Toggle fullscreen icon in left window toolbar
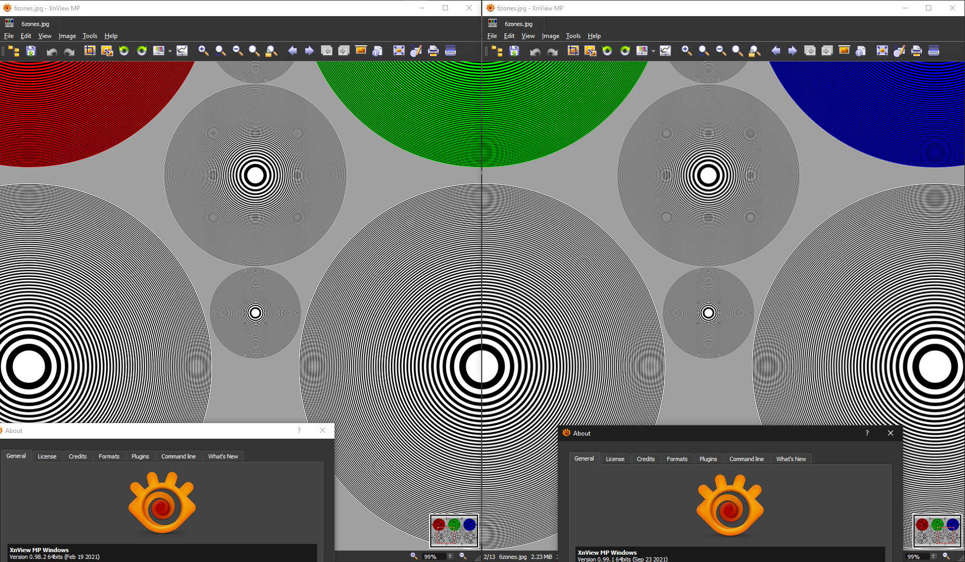 398,50
